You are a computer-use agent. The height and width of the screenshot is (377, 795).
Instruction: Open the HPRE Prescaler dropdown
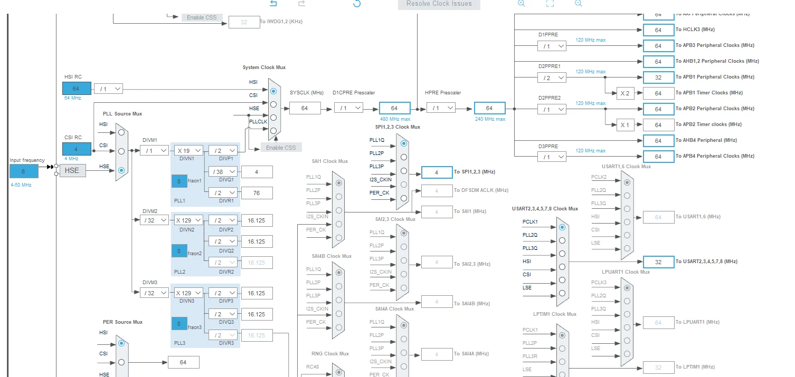441,108
